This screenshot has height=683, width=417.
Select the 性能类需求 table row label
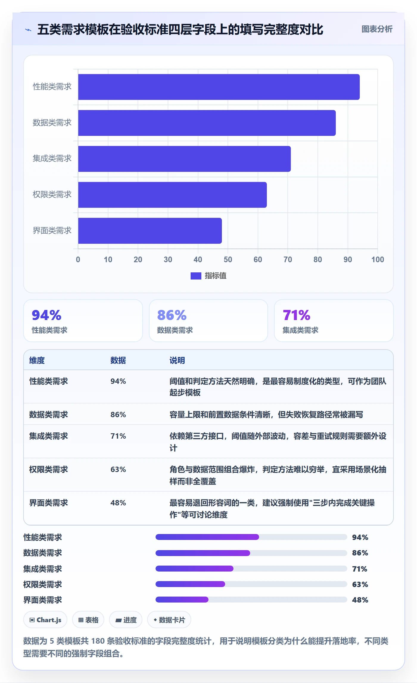coord(49,381)
